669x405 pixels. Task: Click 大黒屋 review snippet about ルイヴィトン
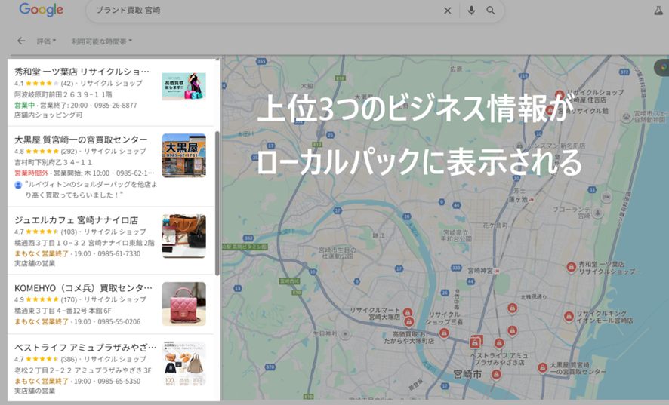click(x=91, y=190)
